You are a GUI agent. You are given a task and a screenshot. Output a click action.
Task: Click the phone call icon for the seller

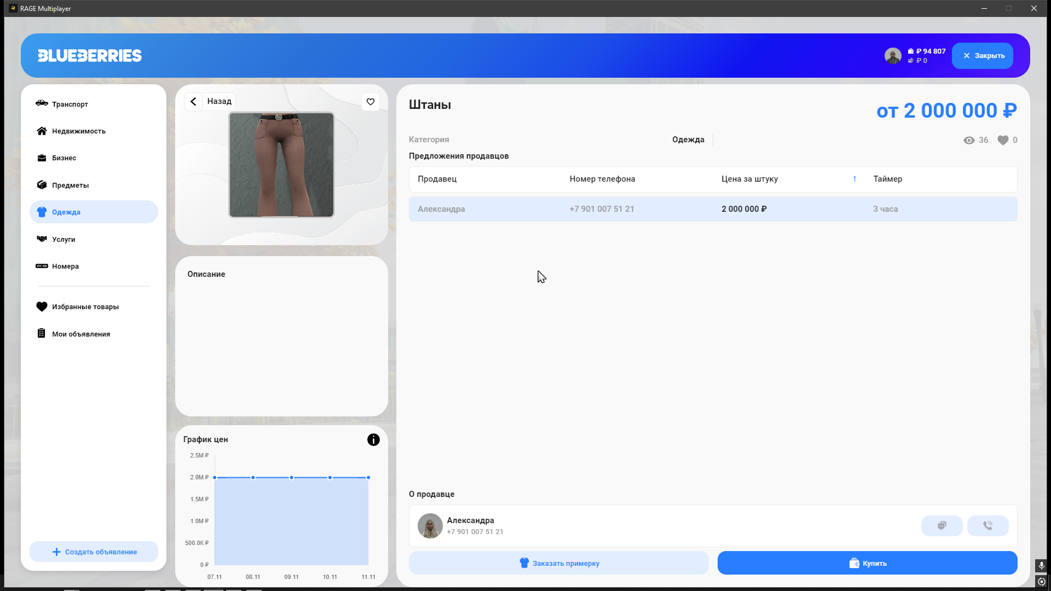(988, 526)
